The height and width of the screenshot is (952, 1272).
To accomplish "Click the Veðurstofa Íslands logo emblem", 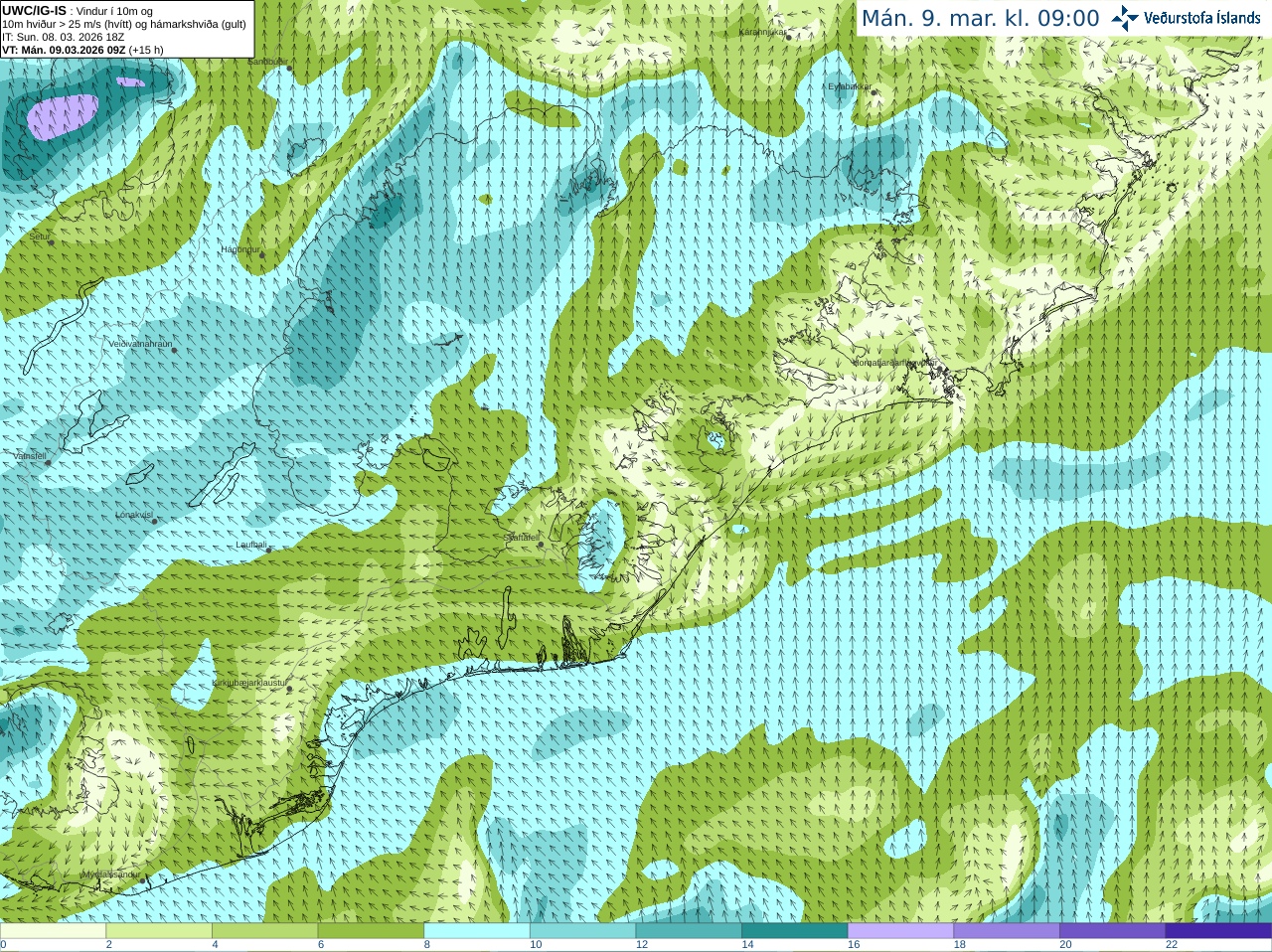I will [x=1124, y=18].
